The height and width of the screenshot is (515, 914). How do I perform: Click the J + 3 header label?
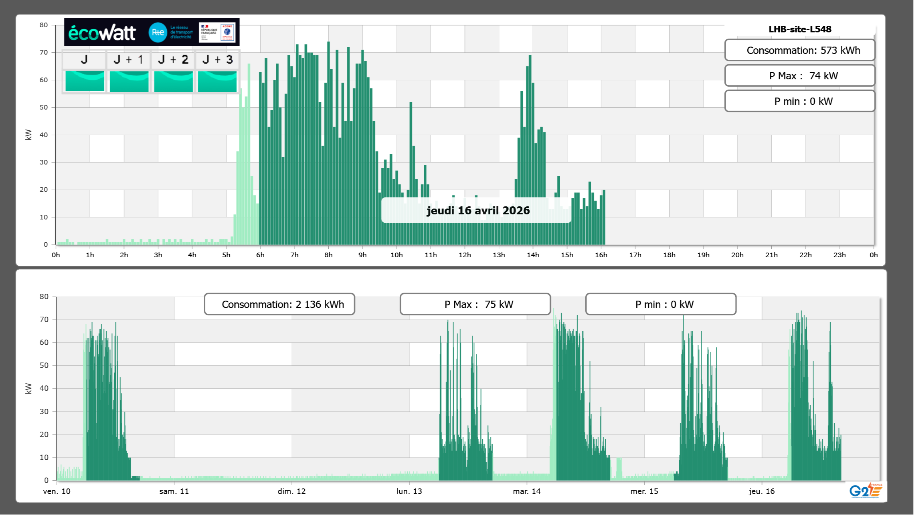(217, 60)
